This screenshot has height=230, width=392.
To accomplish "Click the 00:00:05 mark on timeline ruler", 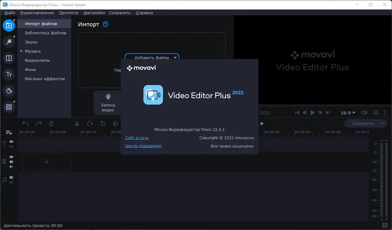I will pos(58,132).
